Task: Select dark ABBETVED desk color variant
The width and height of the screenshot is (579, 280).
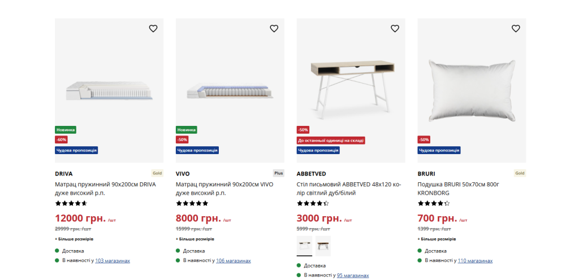Action: tap(323, 246)
